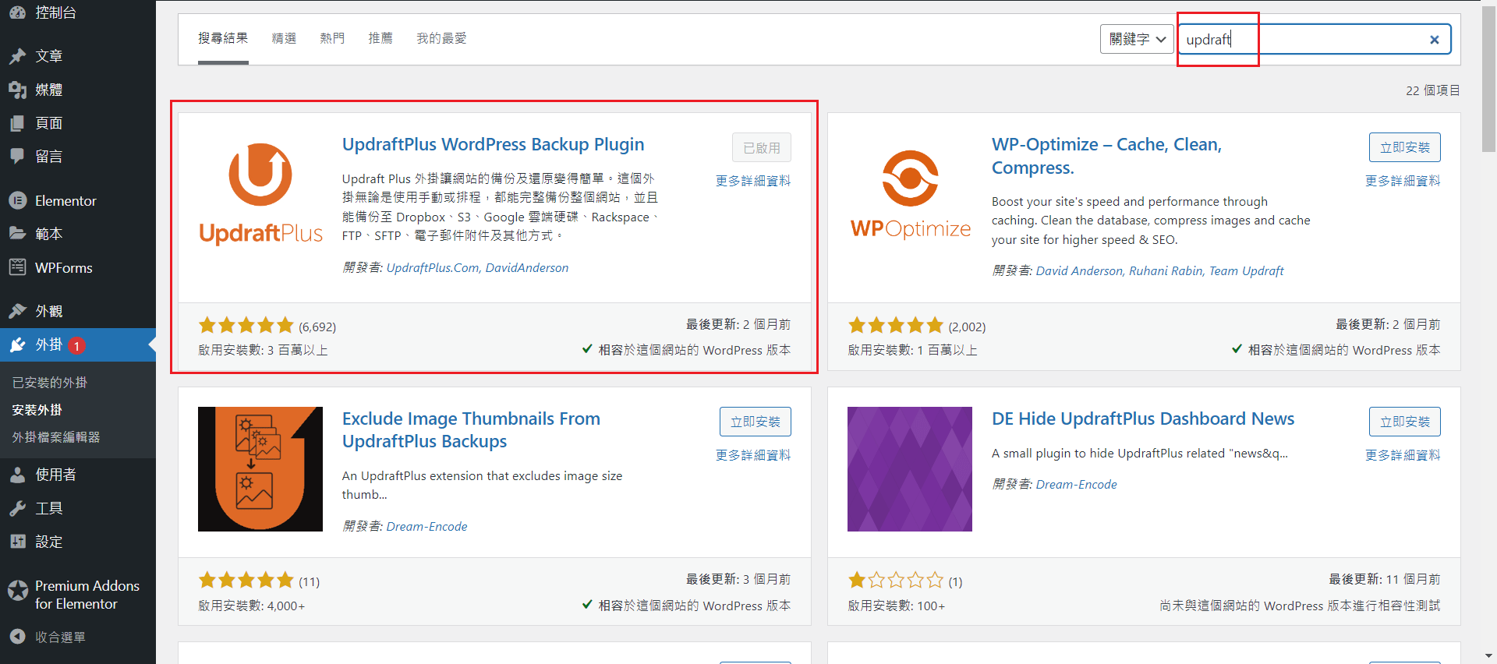
Task: Open the 我的最愛 tab
Action: point(441,38)
